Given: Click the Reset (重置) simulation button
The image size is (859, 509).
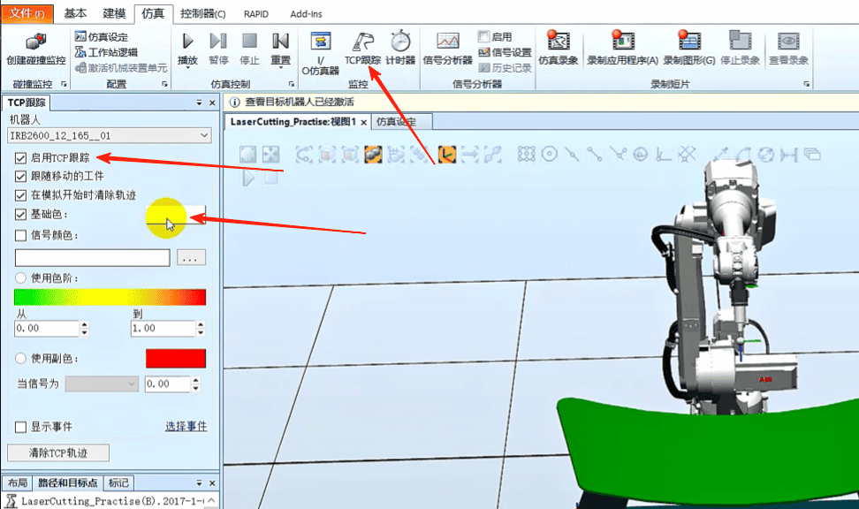Looking at the screenshot, I should pos(280,49).
